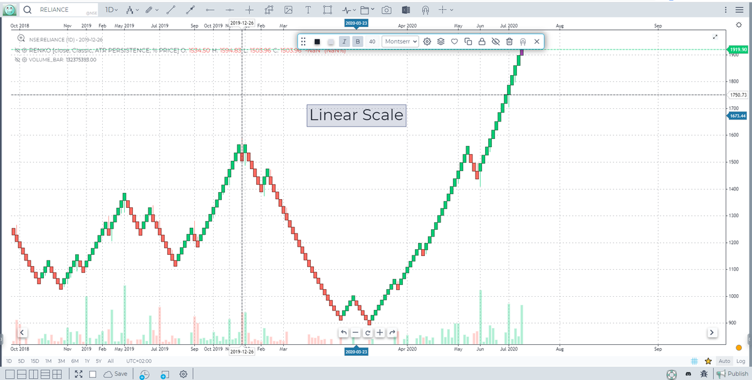Viewport: 752px width, 380px height.
Task: Toggle bold on the text annotation
Action: (357, 41)
